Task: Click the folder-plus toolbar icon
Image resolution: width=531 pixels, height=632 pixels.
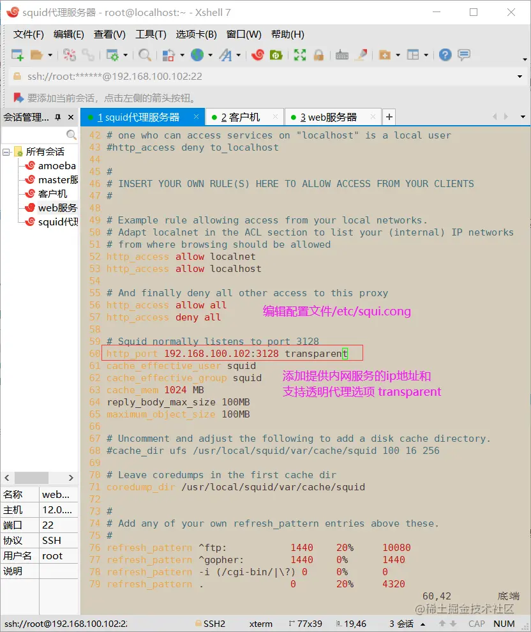Action: (x=385, y=55)
